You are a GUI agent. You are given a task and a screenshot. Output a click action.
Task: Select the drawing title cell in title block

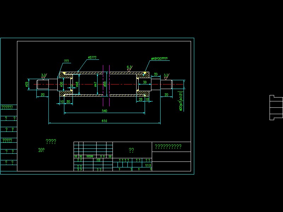pos(131,150)
